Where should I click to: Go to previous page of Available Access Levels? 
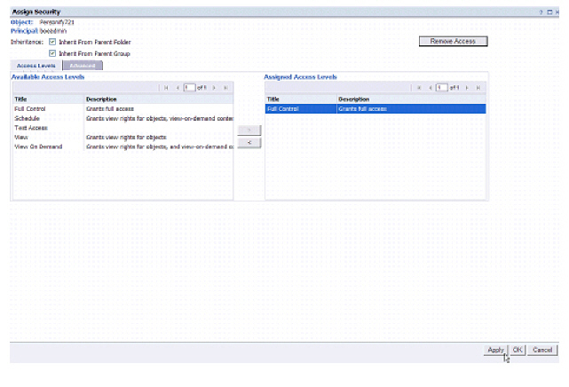[x=177, y=88]
